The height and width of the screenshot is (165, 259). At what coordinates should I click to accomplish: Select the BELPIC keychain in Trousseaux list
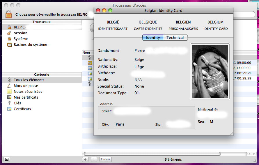click(x=19, y=27)
